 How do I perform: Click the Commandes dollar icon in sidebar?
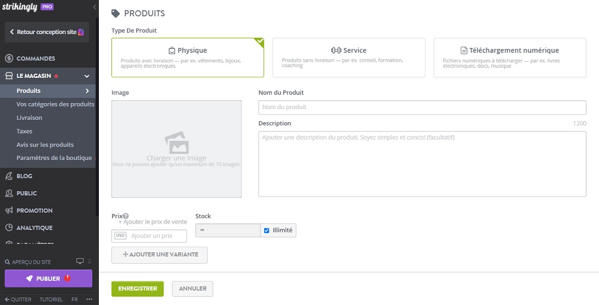[x=9, y=59]
